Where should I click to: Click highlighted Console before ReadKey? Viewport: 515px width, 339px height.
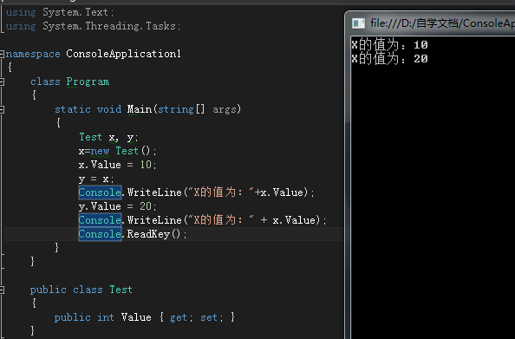tap(100, 234)
